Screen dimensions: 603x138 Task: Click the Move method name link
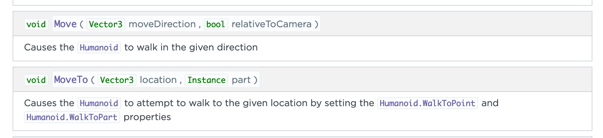pos(65,24)
